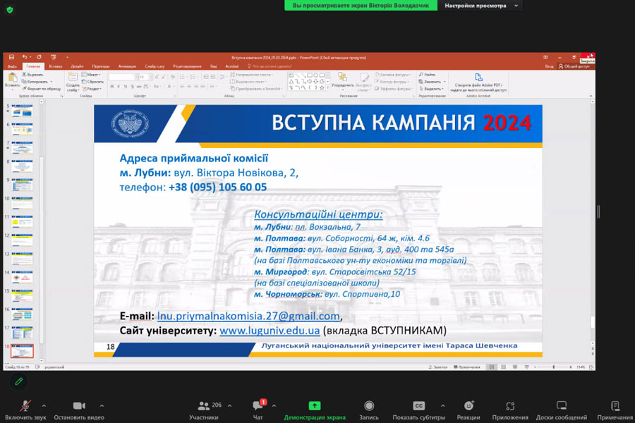Open the Acrobat ribbon tab
The height and width of the screenshot is (423, 635).
[x=232, y=66]
